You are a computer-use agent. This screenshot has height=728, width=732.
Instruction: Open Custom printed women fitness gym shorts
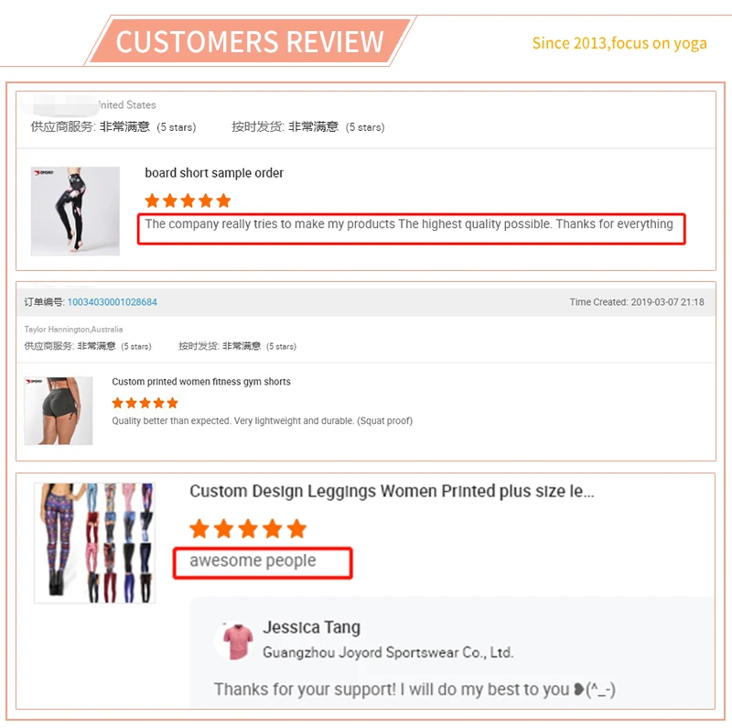(201, 382)
